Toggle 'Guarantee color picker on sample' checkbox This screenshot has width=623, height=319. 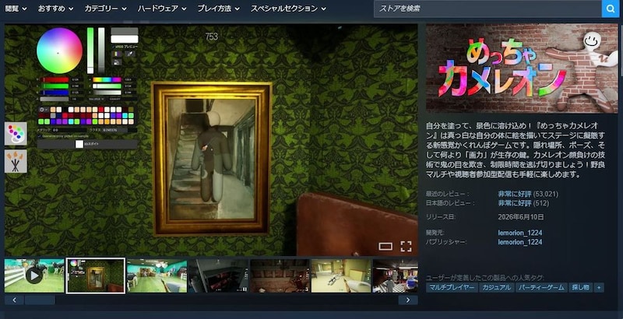click(x=40, y=136)
